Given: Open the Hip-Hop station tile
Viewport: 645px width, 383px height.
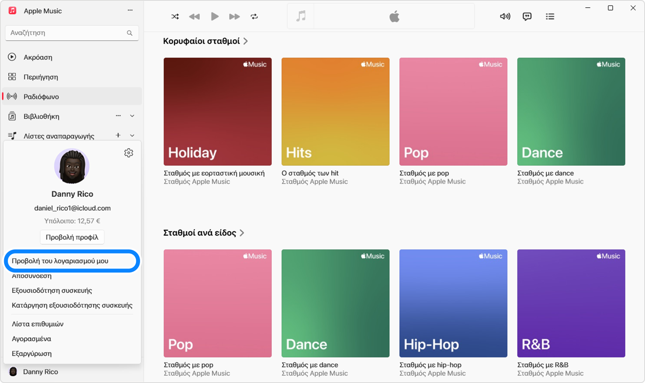Looking at the screenshot, I should [x=453, y=303].
